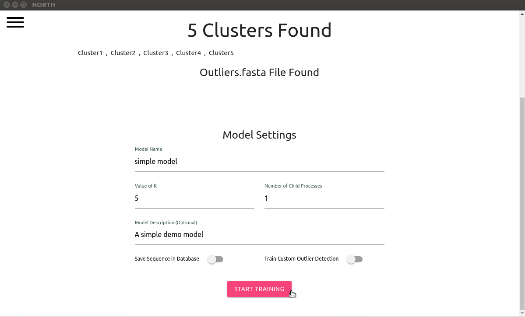Click the scrollbar down arrow
525x317 pixels.
coord(522,314)
